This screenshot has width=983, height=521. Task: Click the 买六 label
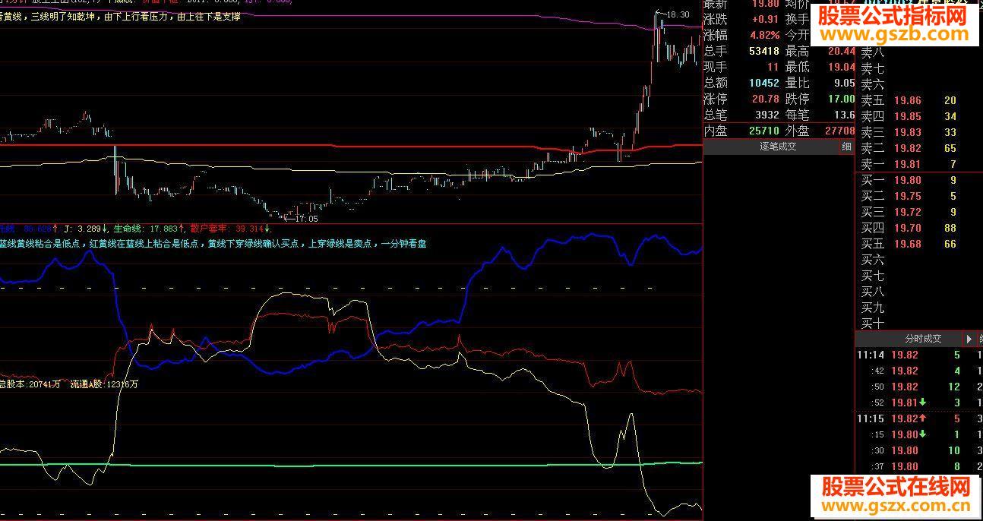pyautogui.click(x=872, y=260)
